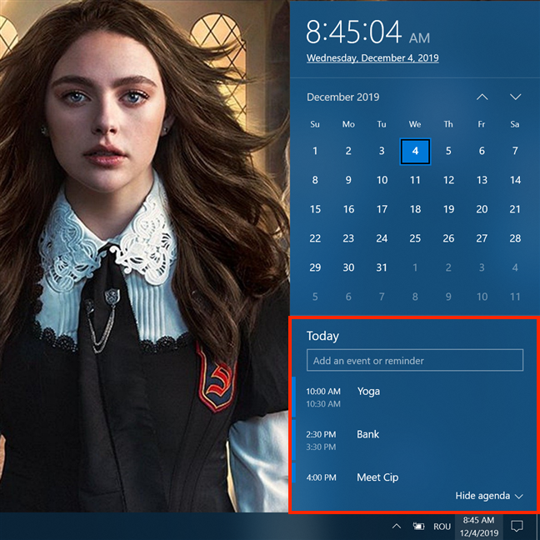
Task: Select December 13 in the calendar
Action: (x=482, y=180)
